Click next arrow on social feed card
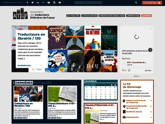Viewport: 165px width, 124px height. 150,50
